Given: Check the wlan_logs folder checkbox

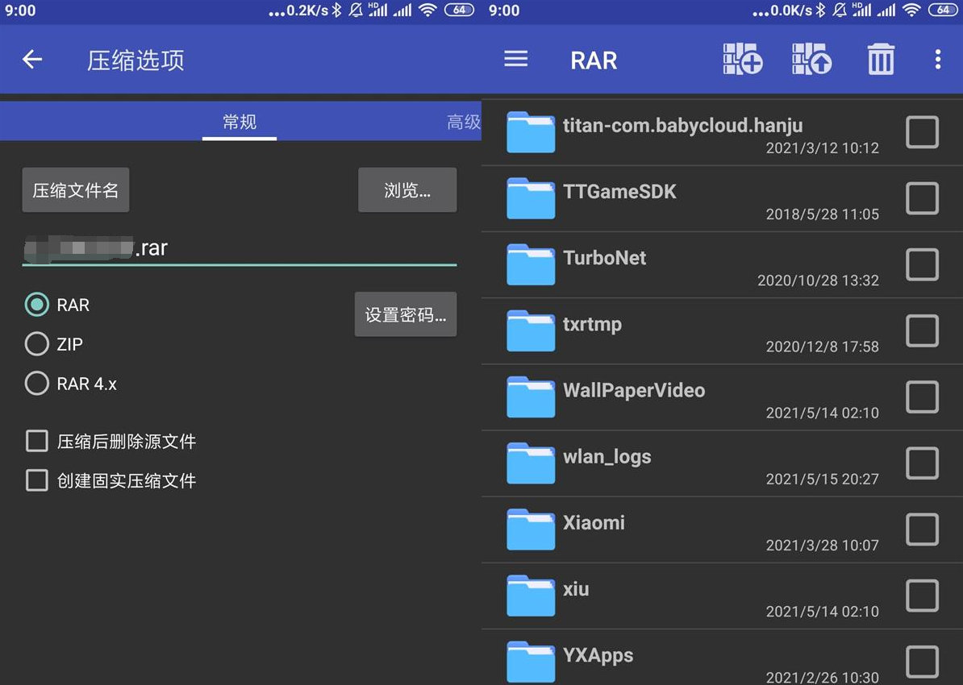Looking at the screenshot, I should [922, 463].
